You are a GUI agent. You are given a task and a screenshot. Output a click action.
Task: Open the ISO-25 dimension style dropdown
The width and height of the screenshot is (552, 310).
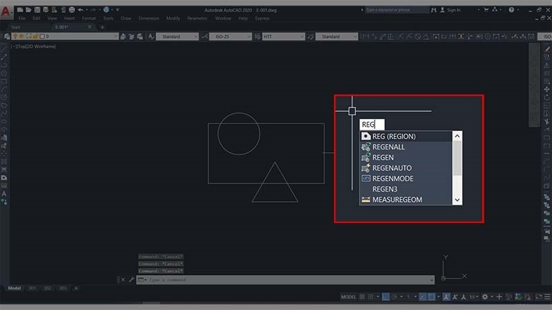(230, 37)
